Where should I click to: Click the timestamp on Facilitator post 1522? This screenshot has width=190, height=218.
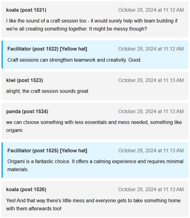pos(151,49)
